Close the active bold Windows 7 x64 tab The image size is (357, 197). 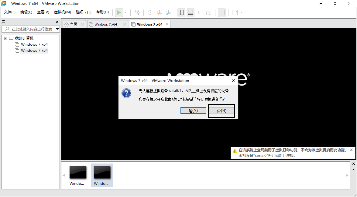(x=167, y=24)
